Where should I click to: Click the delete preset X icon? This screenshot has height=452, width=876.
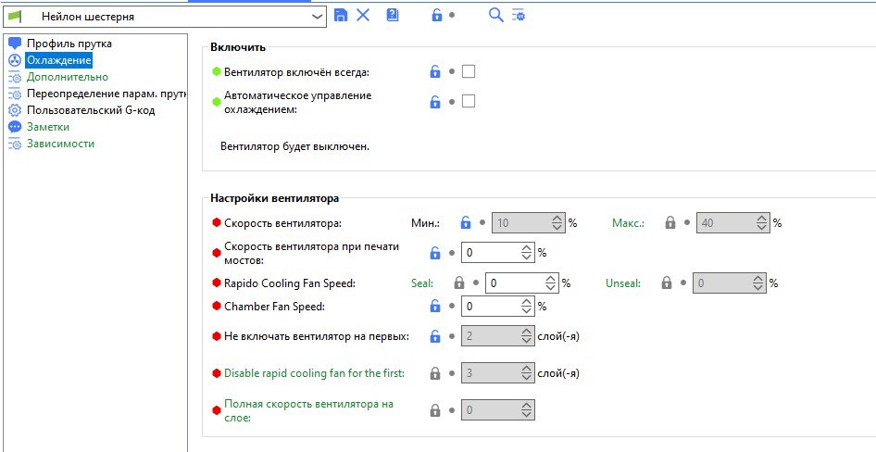(363, 15)
